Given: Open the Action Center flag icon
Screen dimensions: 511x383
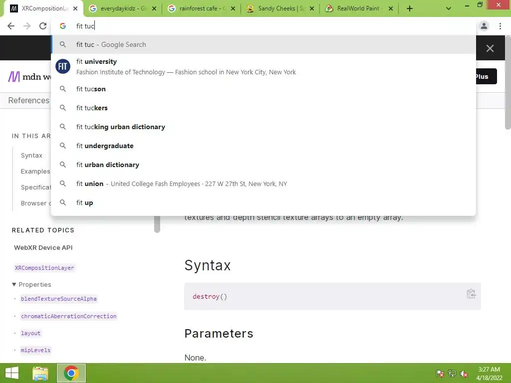Looking at the screenshot, I should [440, 373].
